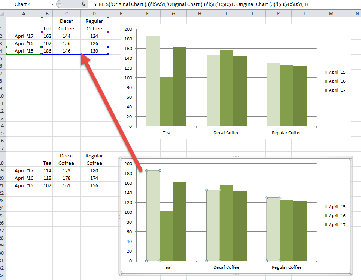This screenshot has width=361, height=280.
Task: Click the April '15 legend color key
Action: pyautogui.click(x=327, y=72)
